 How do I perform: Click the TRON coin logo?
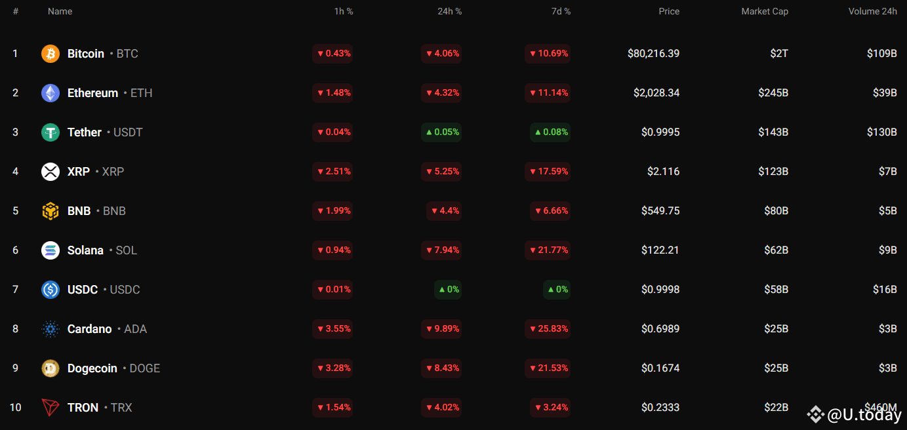pyautogui.click(x=50, y=407)
